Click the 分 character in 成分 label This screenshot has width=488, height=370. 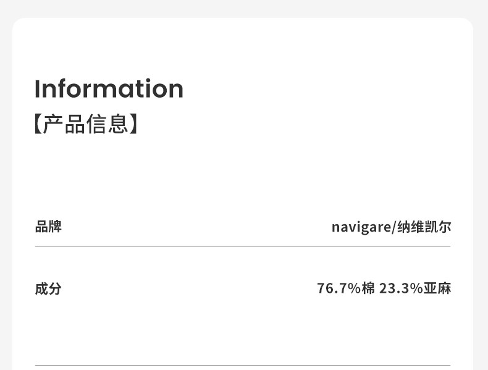55,288
